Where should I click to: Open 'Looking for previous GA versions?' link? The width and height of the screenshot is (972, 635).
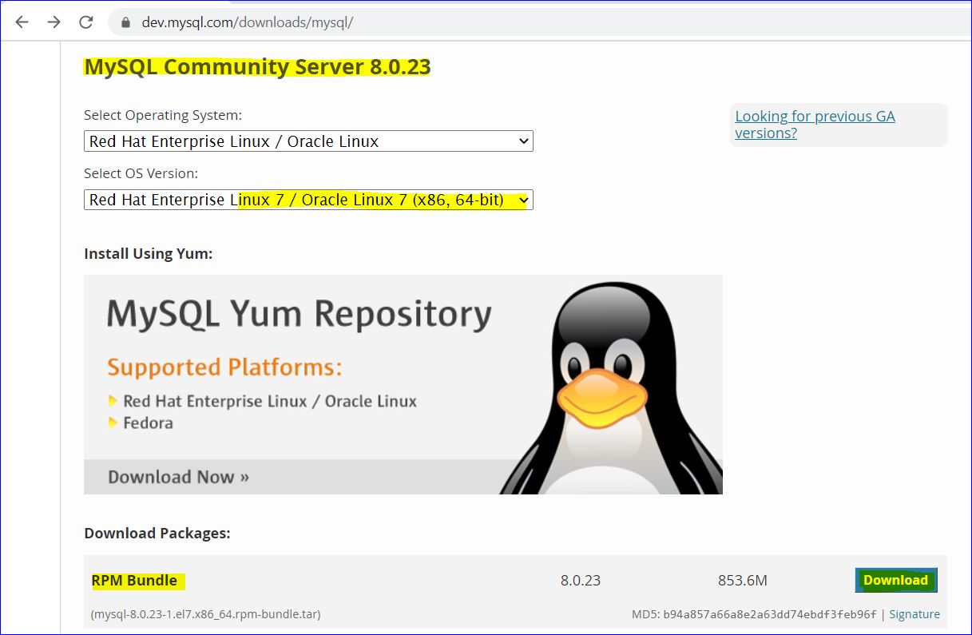click(x=814, y=125)
